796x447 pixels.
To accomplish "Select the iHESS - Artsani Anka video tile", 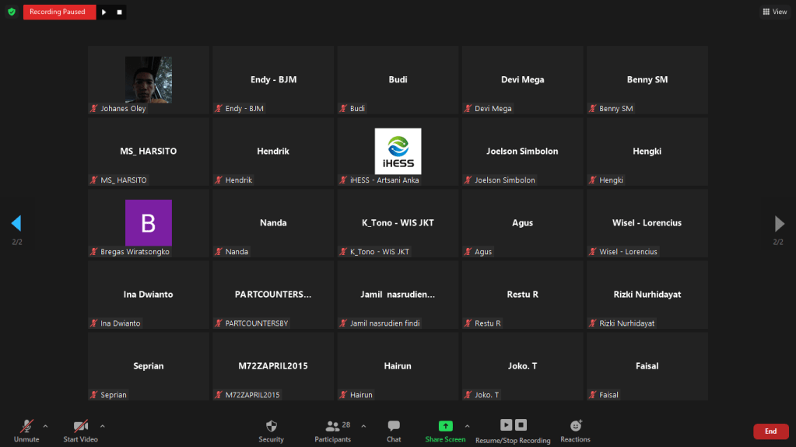I will [398, 152].
